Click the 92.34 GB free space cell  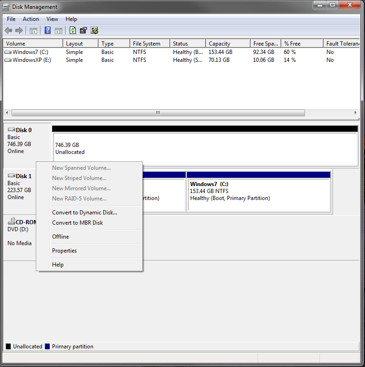click(x=264, y=52)
